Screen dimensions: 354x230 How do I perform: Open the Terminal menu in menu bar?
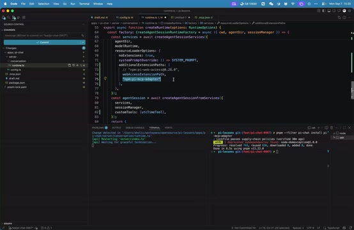[84, 4]
